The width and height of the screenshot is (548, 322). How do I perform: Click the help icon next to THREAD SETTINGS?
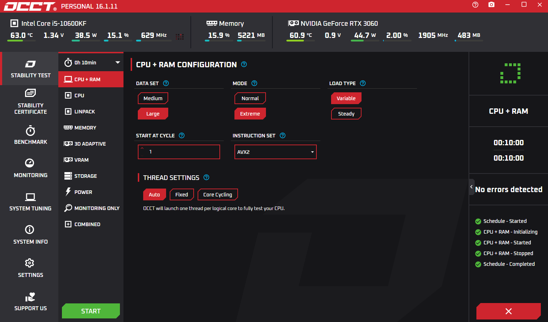(207, 177)
